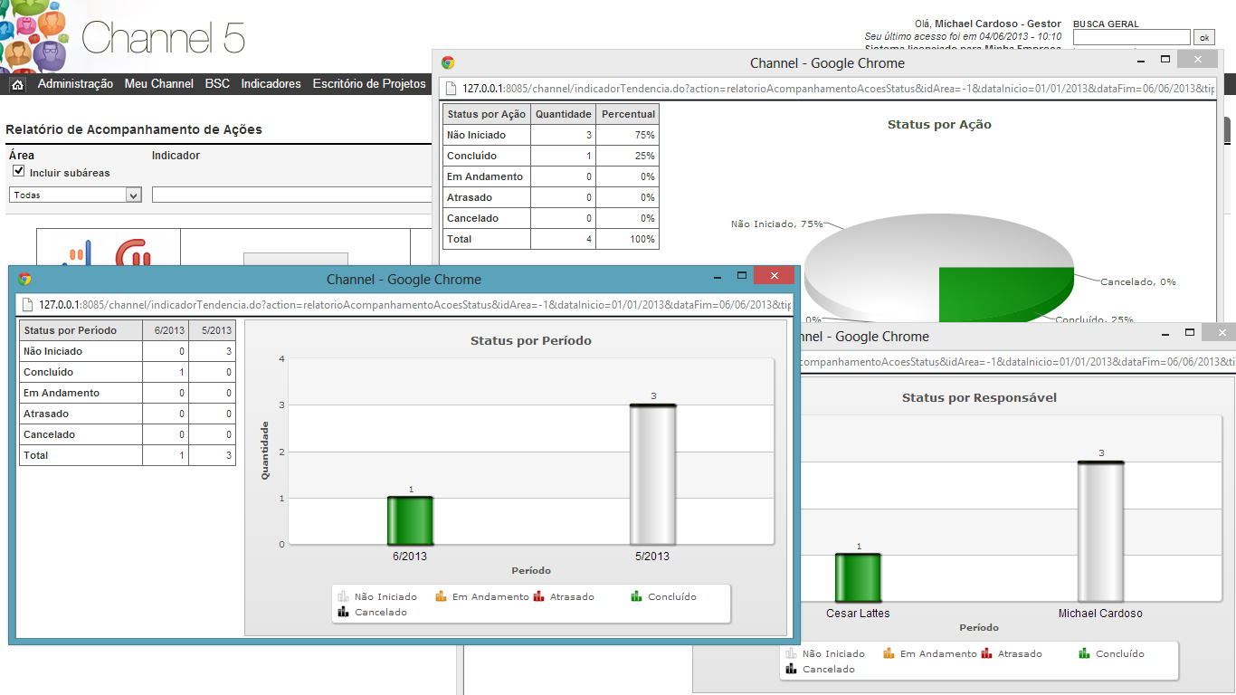
Task: Click the white 5/2013 bar in Período chart
Action: click(652, 474)
